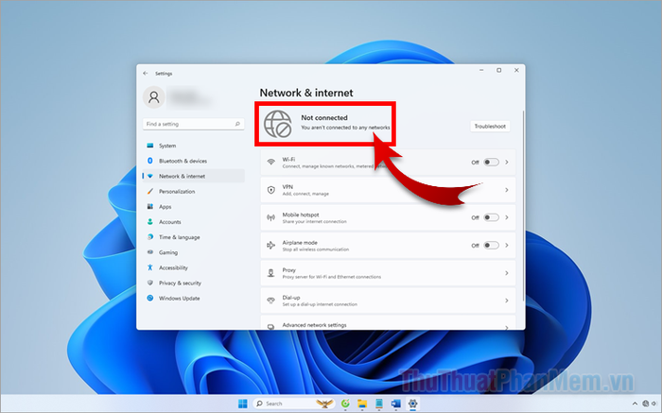This screenshot has height=413, width=662.
Task: Click the Dial-up icon
Action: pos(271,301)
